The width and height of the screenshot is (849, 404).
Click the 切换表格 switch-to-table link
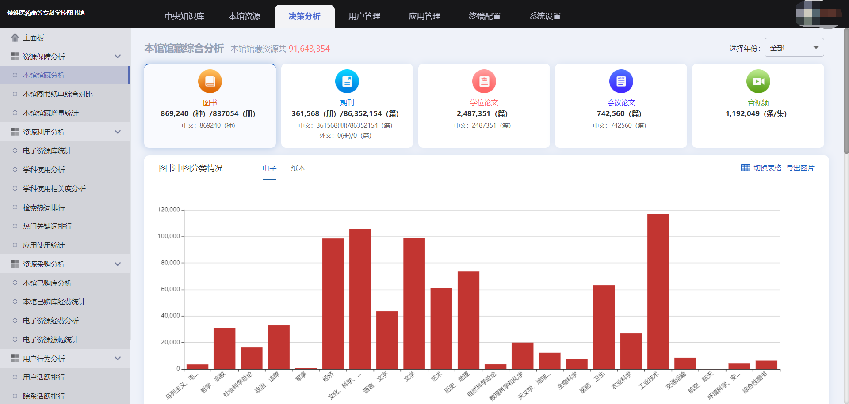767,168
